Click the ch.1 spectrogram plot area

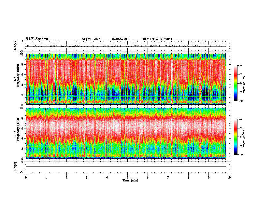coord(126,79)
